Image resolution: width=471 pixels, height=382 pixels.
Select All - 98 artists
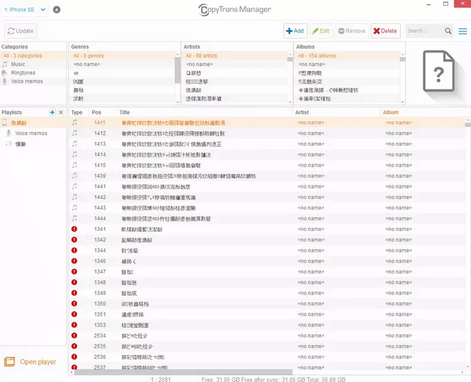[x=235, y=56]
